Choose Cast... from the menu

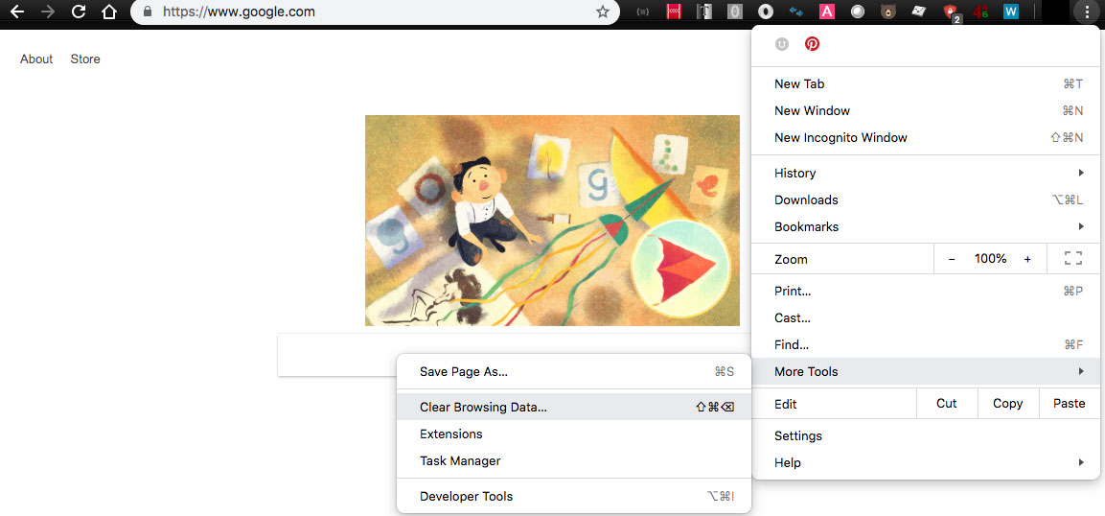[x=926, y=317]
